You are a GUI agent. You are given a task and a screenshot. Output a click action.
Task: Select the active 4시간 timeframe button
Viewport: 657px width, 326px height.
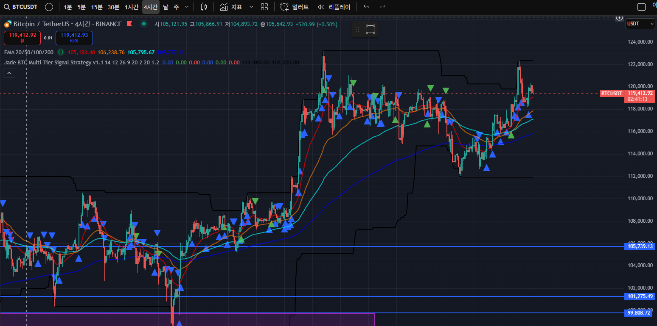pyautogui.click(x=151, y=7)
